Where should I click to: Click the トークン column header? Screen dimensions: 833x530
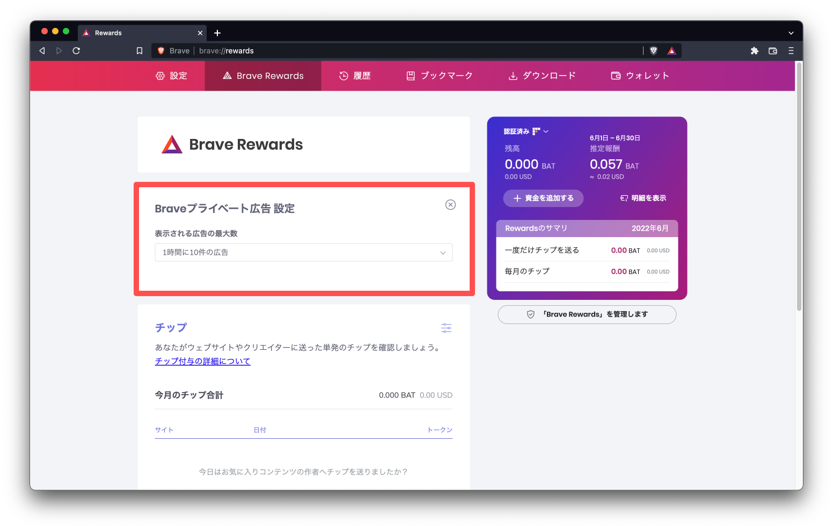click(440, 430)
